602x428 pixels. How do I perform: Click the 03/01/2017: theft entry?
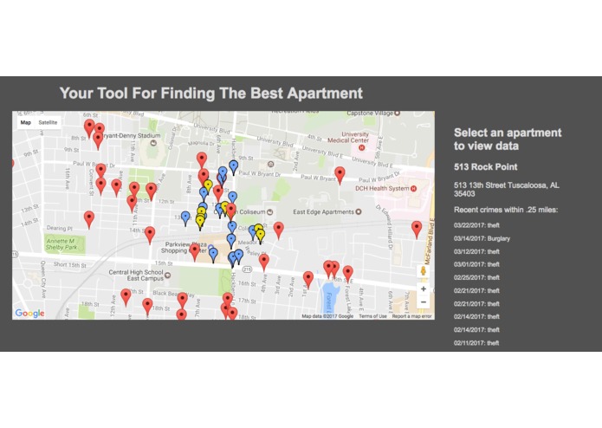(476, 264)
